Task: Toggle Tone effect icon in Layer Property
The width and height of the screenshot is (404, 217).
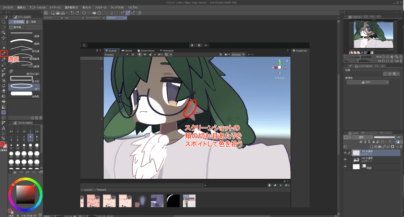Action: tap(390, 74)
